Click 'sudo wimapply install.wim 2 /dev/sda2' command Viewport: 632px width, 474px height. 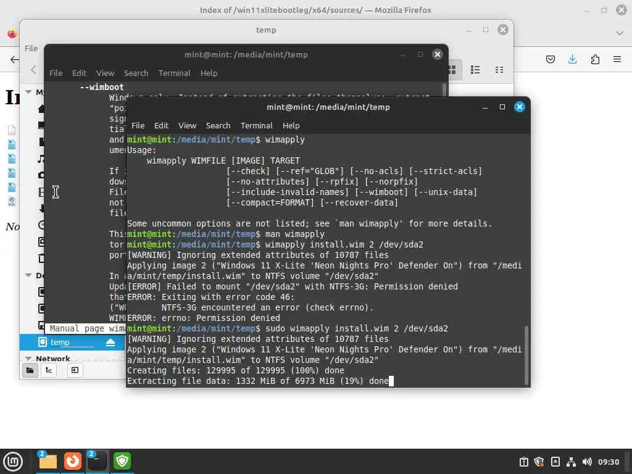coord(356,328)
